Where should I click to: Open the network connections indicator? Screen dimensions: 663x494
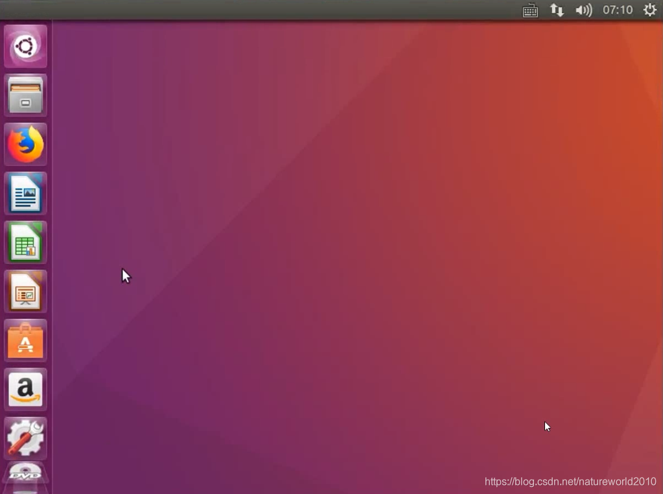pos(557,10)
